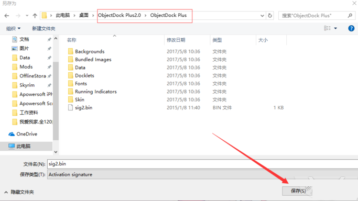Click the forward navigation arrow

point(18,16)
